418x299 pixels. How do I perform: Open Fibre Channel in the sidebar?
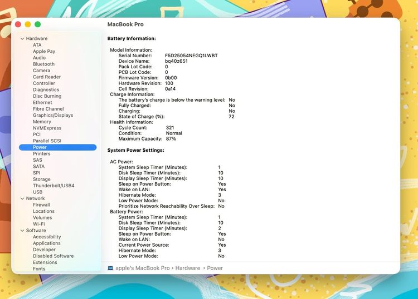click(48, 109)
